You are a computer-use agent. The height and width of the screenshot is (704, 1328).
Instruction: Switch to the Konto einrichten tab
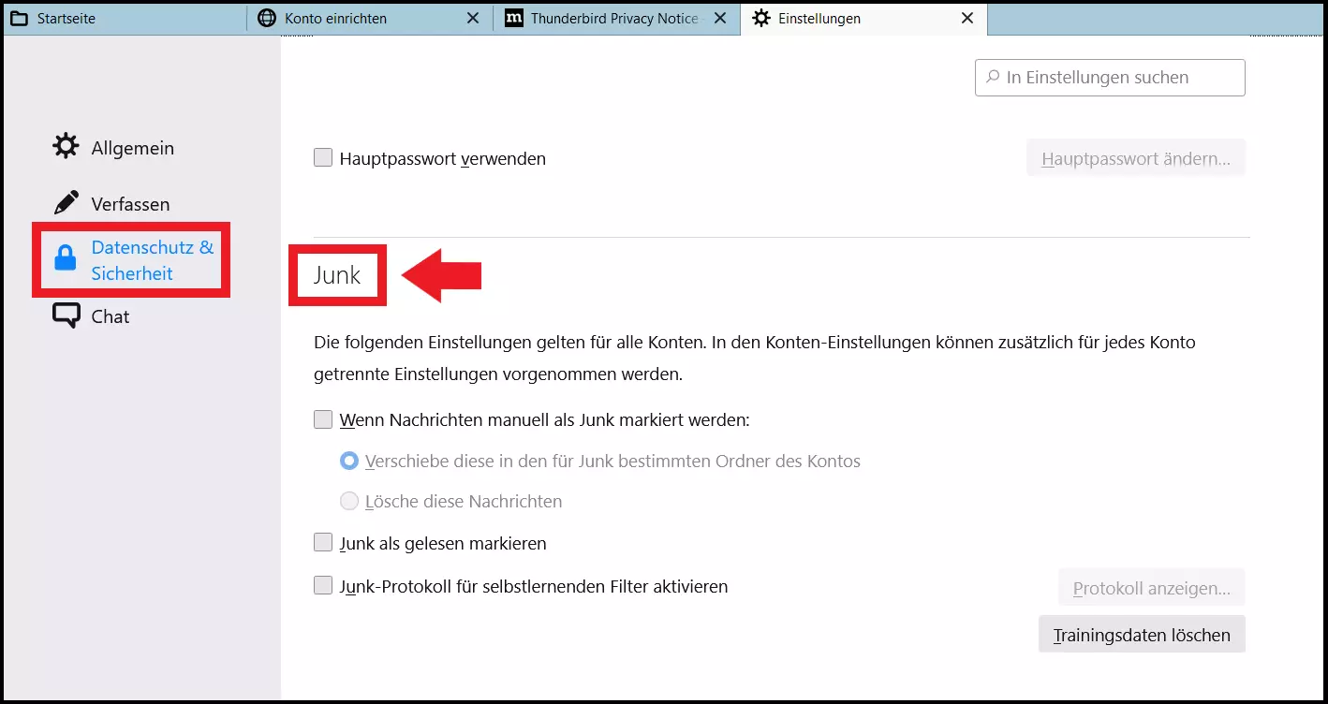[356, 19]
